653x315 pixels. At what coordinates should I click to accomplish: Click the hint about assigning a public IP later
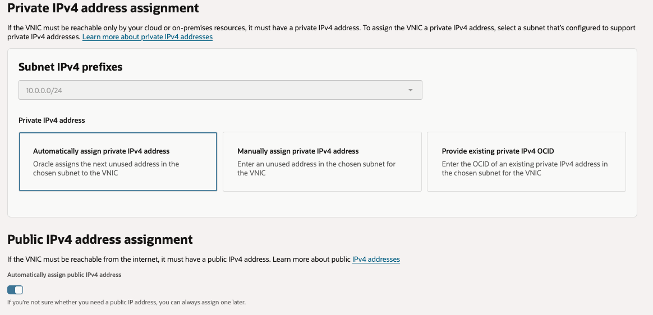tap(127, 302)
